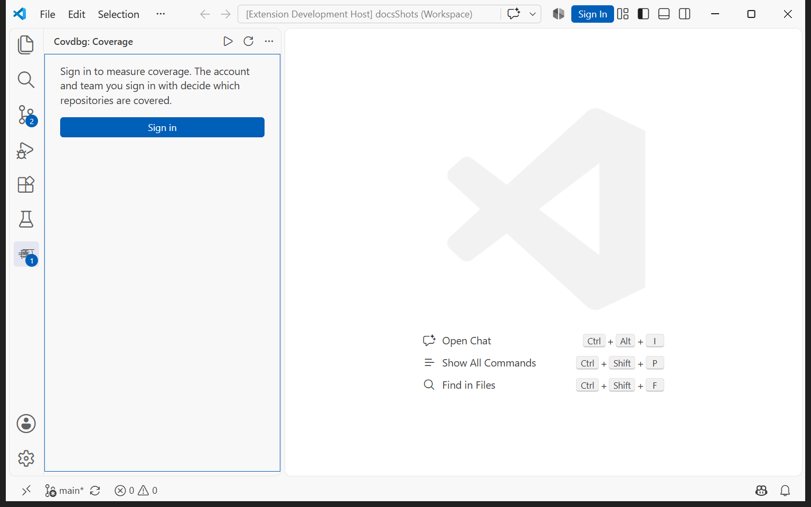
Task: Go back with the left arrow
Action: point(205,14)
